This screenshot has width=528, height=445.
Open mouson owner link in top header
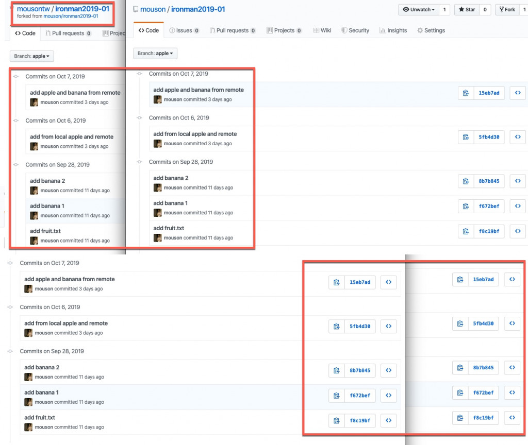[x=153, y=9]
